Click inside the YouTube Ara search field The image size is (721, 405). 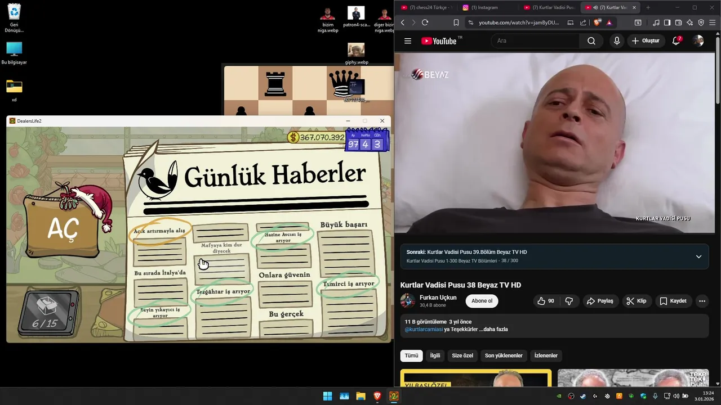tap(536, 41)
